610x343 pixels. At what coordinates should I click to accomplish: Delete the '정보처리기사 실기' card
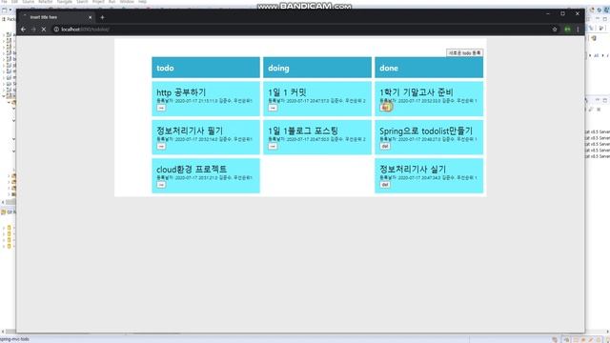click(x=385, y=185)
